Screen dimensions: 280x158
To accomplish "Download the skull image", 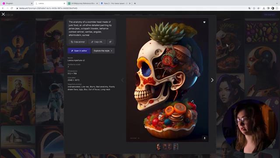I will click(205, 138).
